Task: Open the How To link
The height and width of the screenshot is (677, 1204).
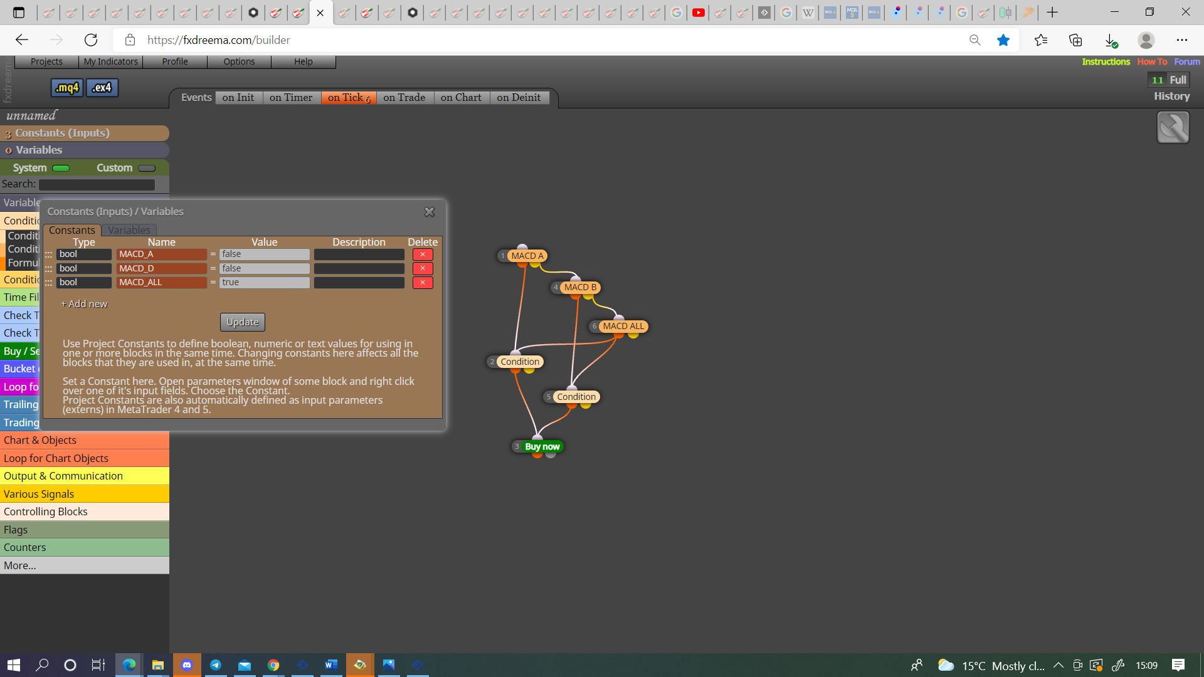Action: [1152, 61]
